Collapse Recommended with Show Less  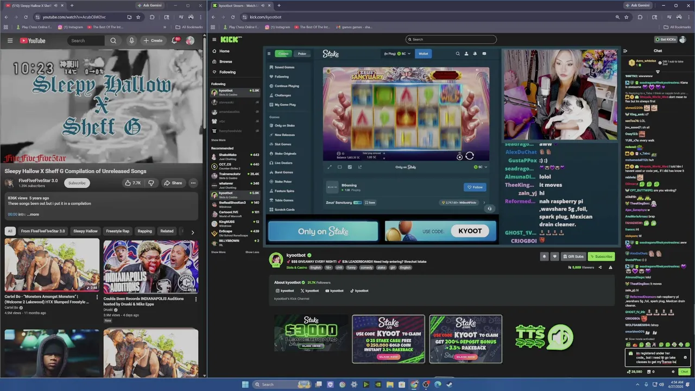252,252
